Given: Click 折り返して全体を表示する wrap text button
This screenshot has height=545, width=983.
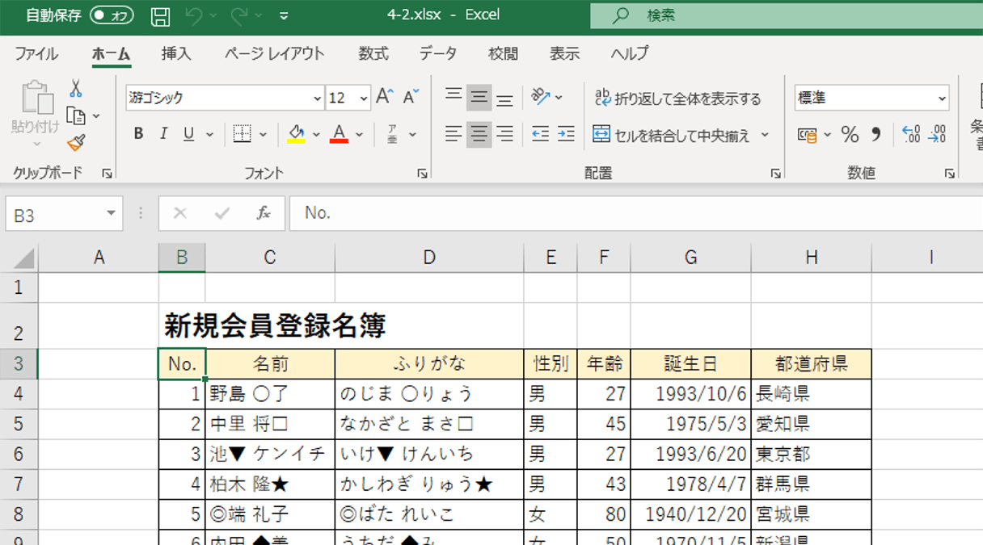Looking at the screenshot, I should (677, 99).
